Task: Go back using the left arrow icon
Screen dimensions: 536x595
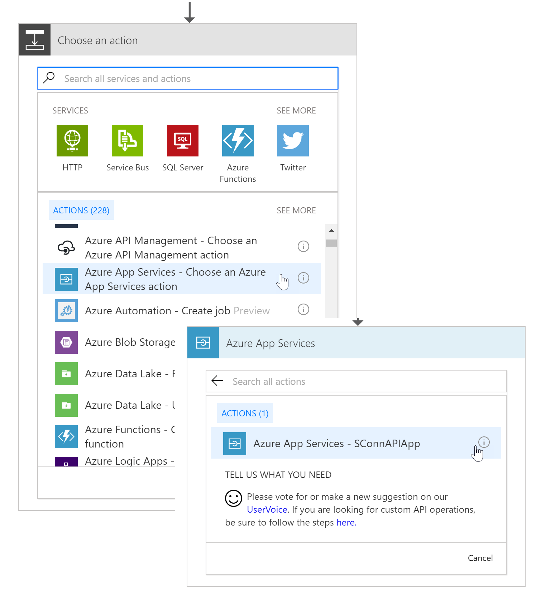Action: (x=217, y=381)
